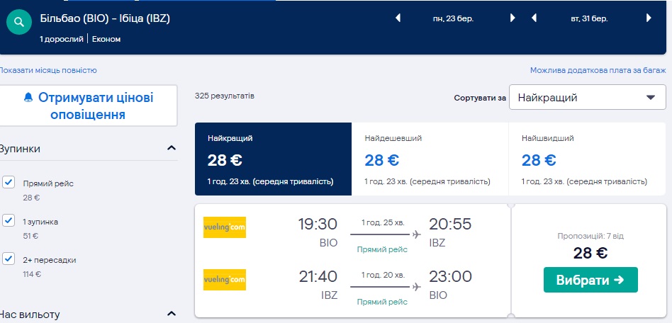Click Vueling logo on outbound flight

tap(225, 227)
